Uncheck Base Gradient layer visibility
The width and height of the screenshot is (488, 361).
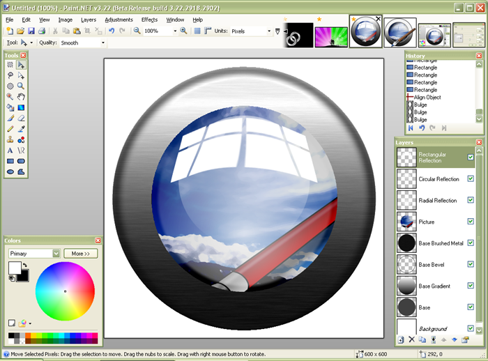point(471,286)
